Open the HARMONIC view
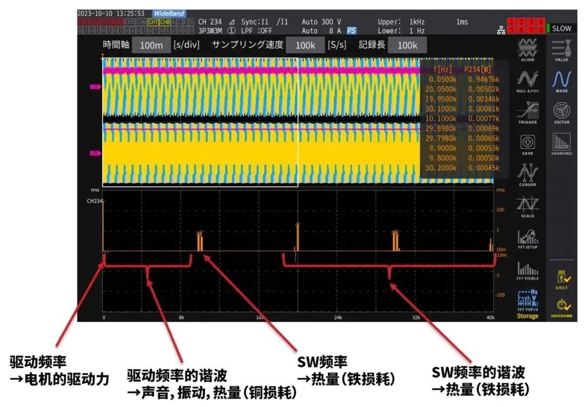The width and height of the screenshot is (587, 407). coord(561,143)
